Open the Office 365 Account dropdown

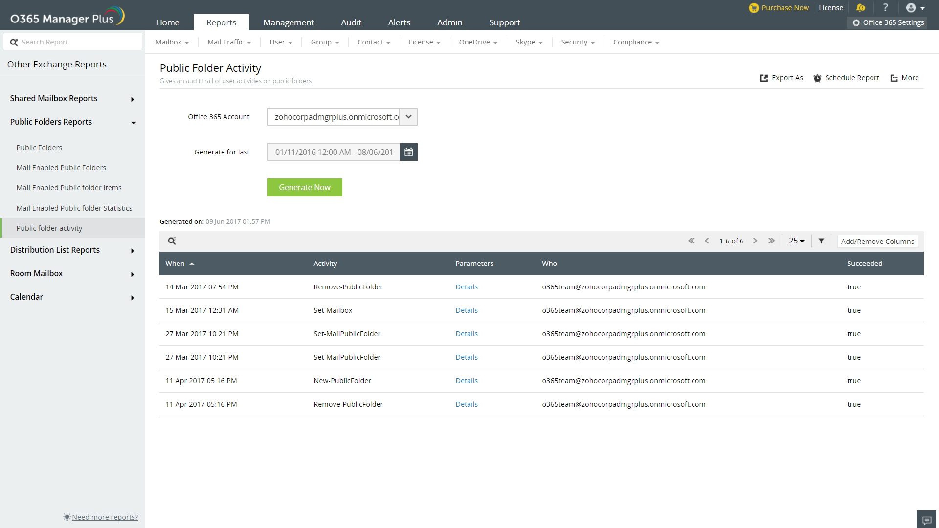tap(408, 117)
